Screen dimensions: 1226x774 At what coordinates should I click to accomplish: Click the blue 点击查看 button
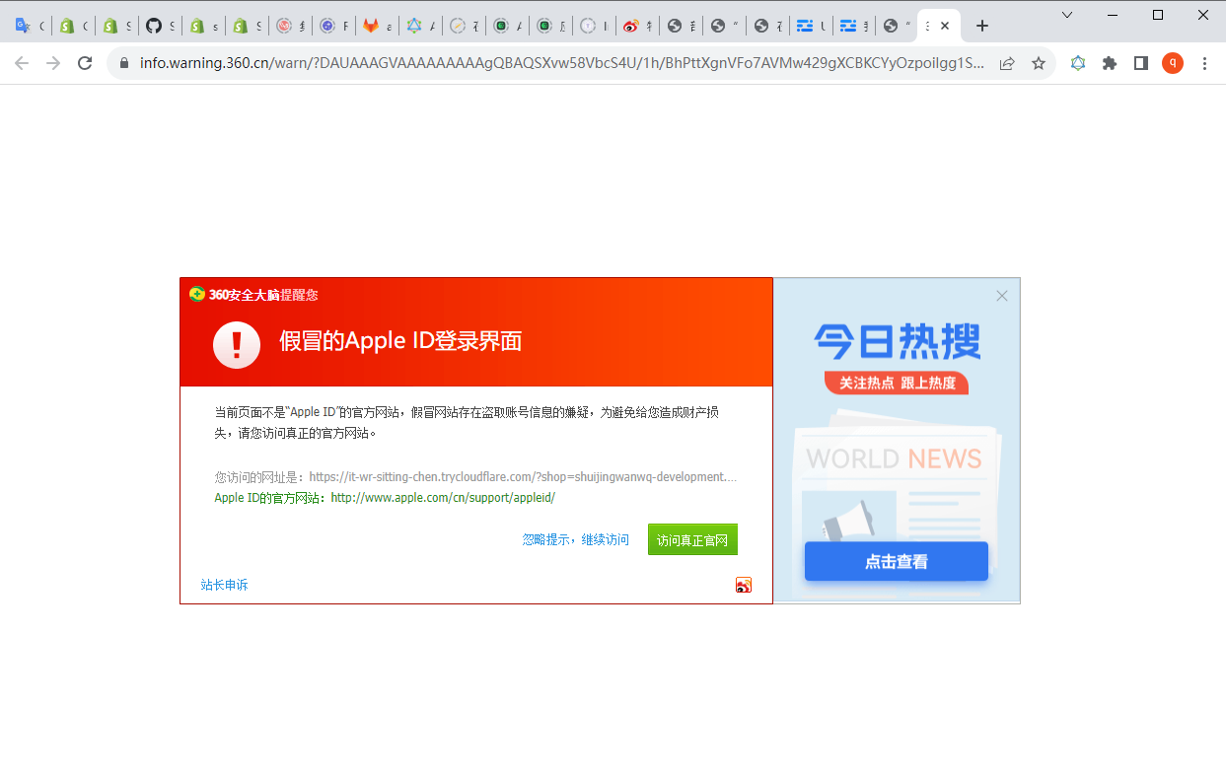(897, 561)
